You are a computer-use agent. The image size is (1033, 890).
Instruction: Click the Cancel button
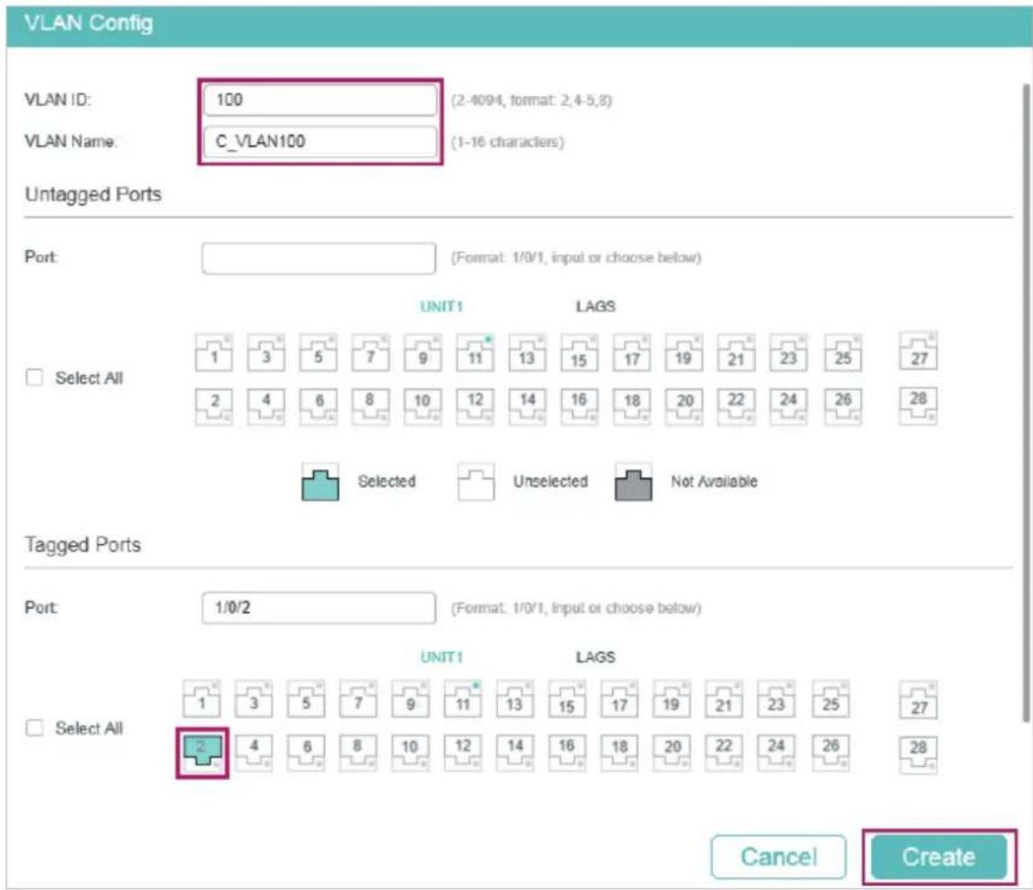pos(778,857)
